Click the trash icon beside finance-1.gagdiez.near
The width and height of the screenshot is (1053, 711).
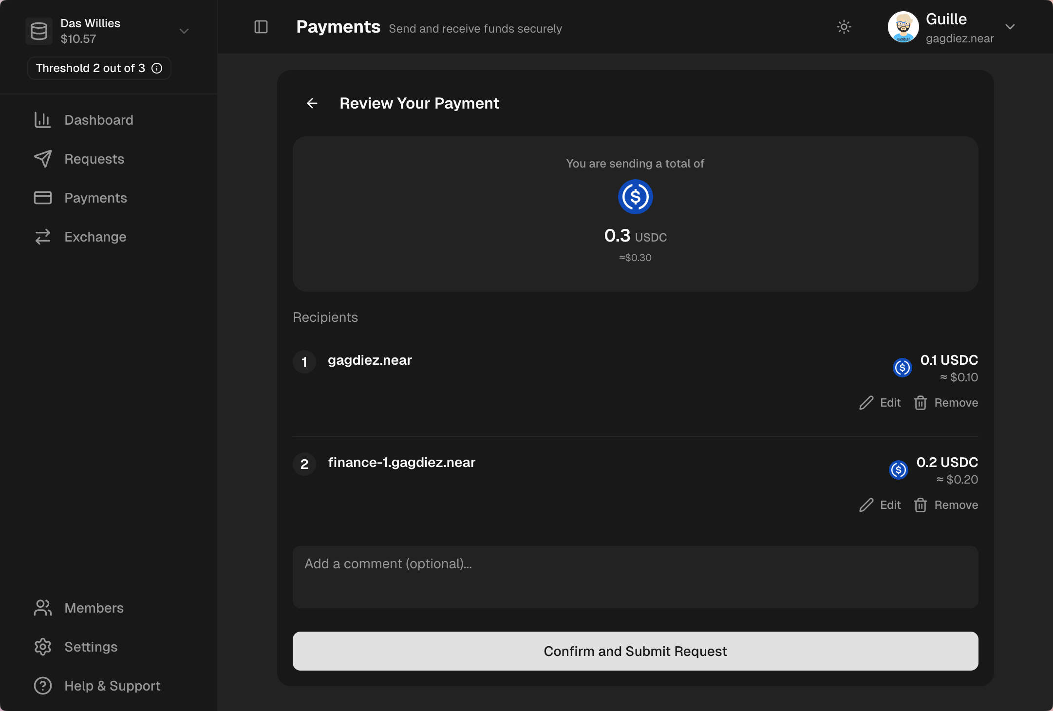920,505
